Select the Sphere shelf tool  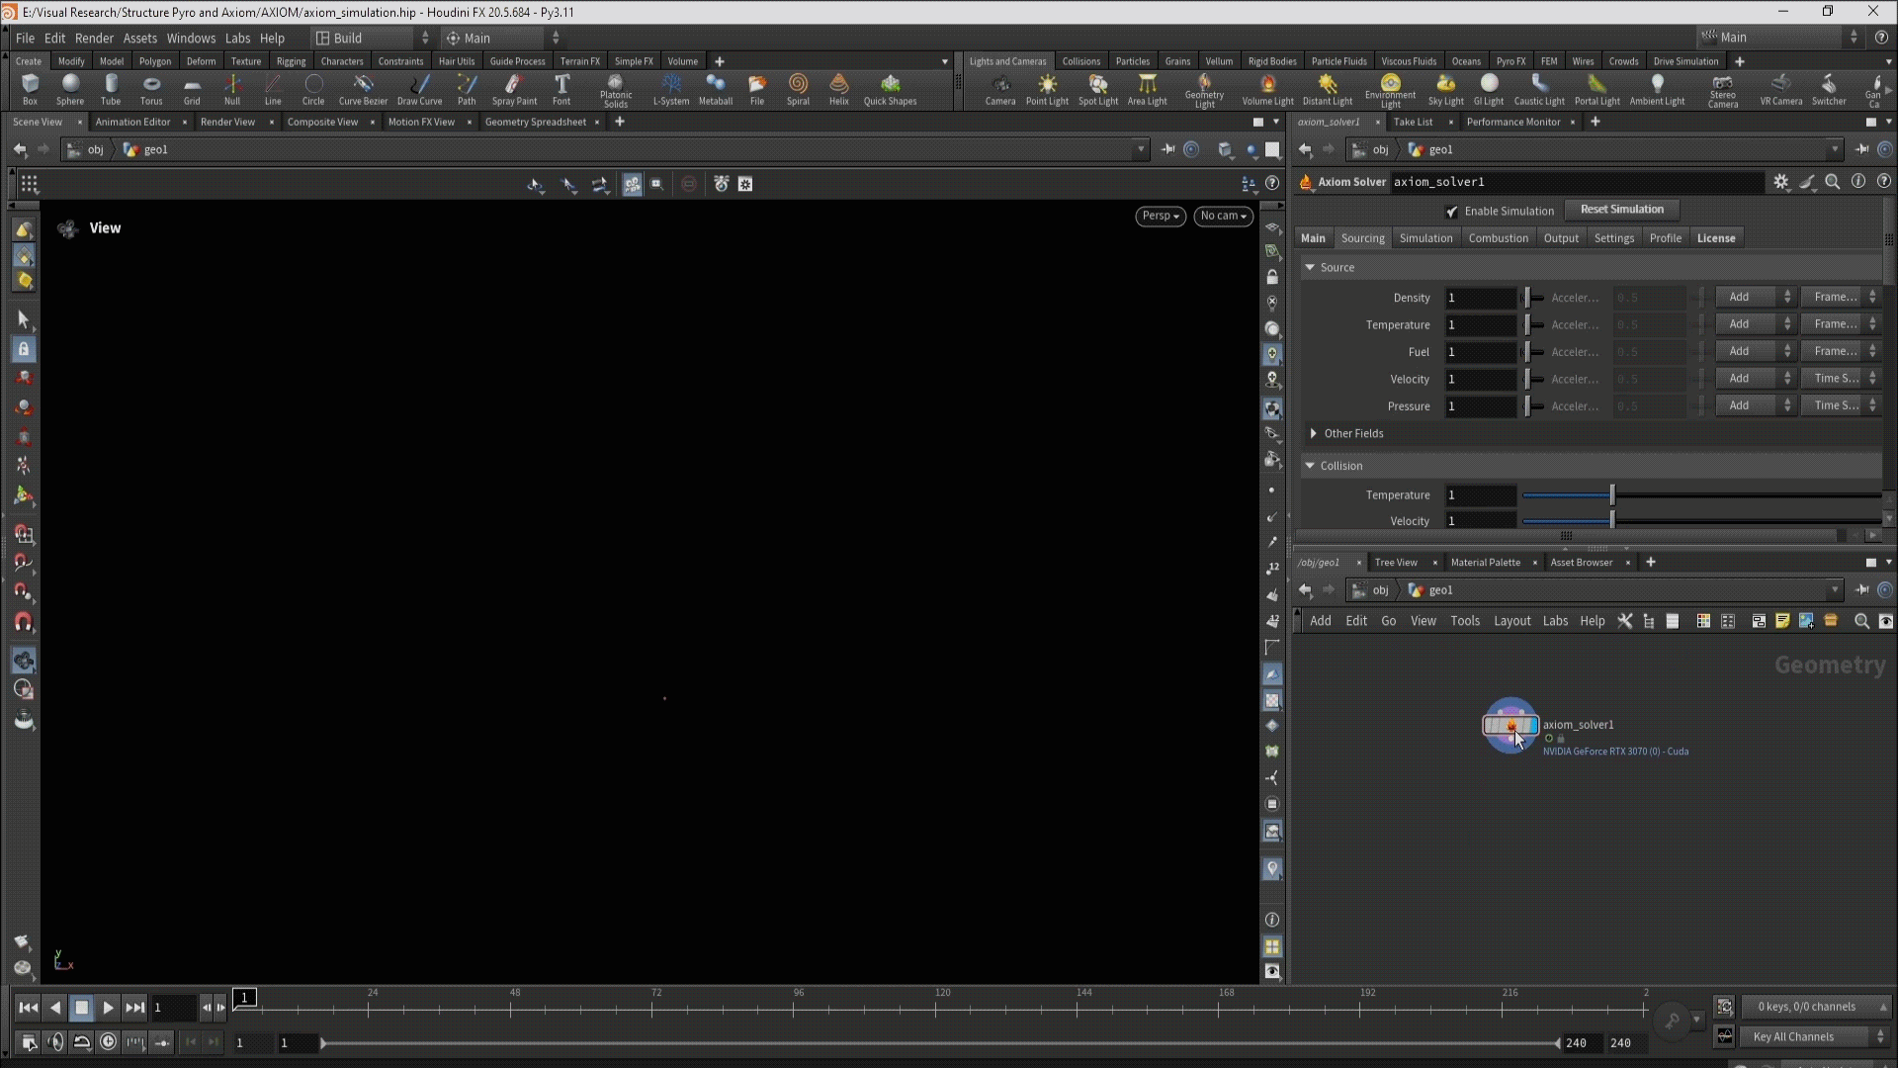pos(70,88)
